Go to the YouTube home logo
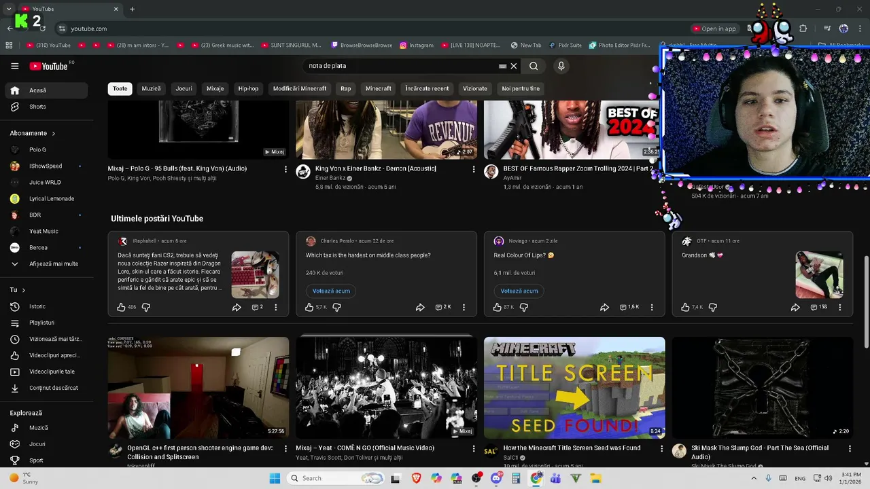Screen dimensions: 870x489 (x=48, y=66)
